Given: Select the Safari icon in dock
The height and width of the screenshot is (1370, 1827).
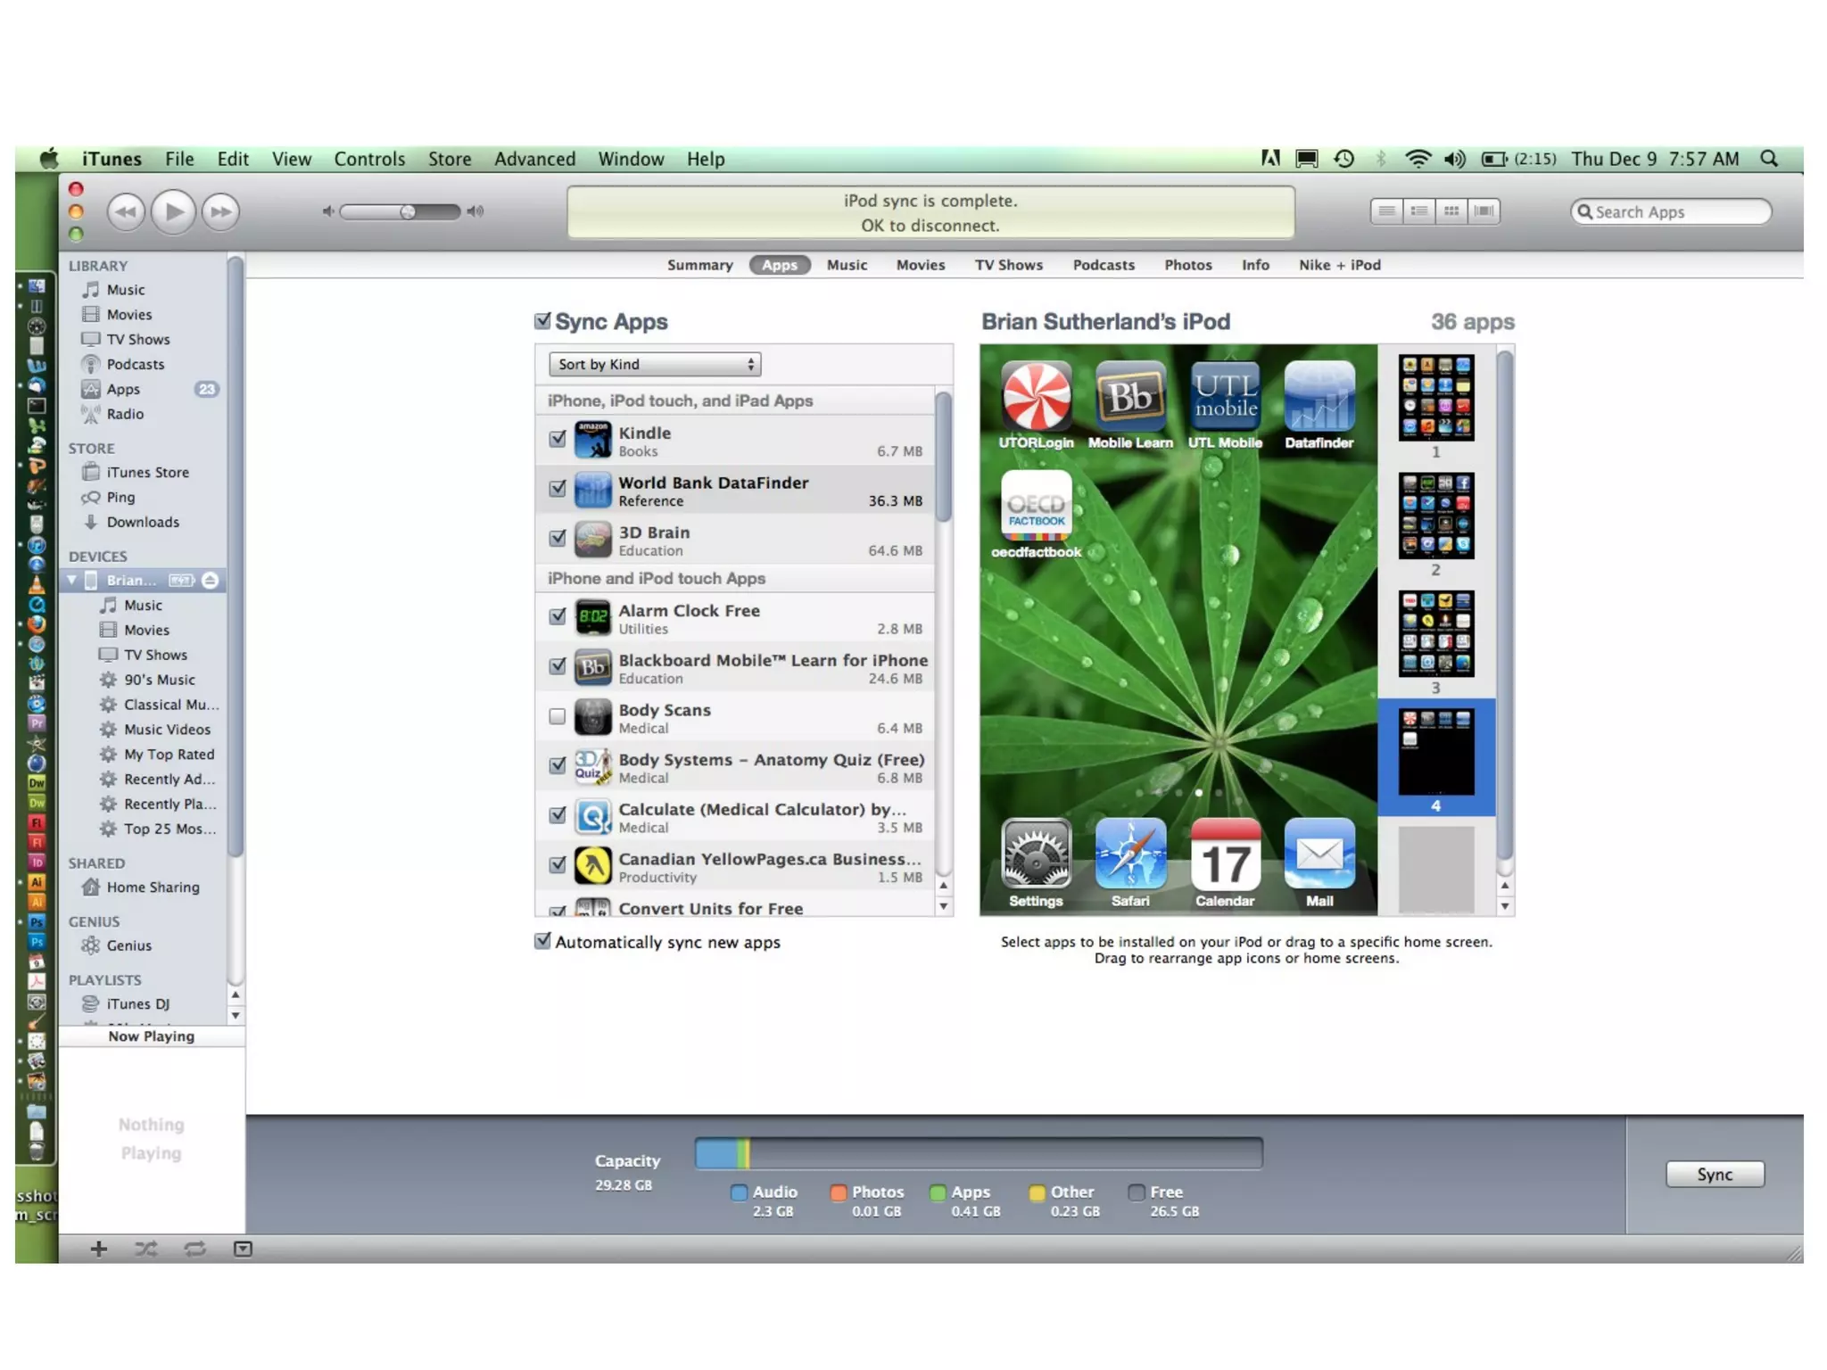Looking at the screenshot, I should [x=1130, y=854].
